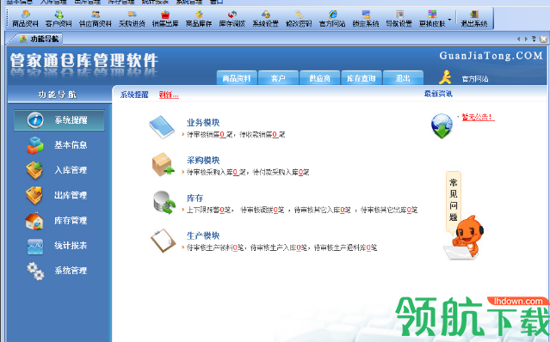Click 锁定系统 in the toolbar
550x342 pixels.
366,19
